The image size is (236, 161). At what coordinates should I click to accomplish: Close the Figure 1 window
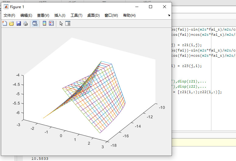pyautogui.click(x=165, y=7)
